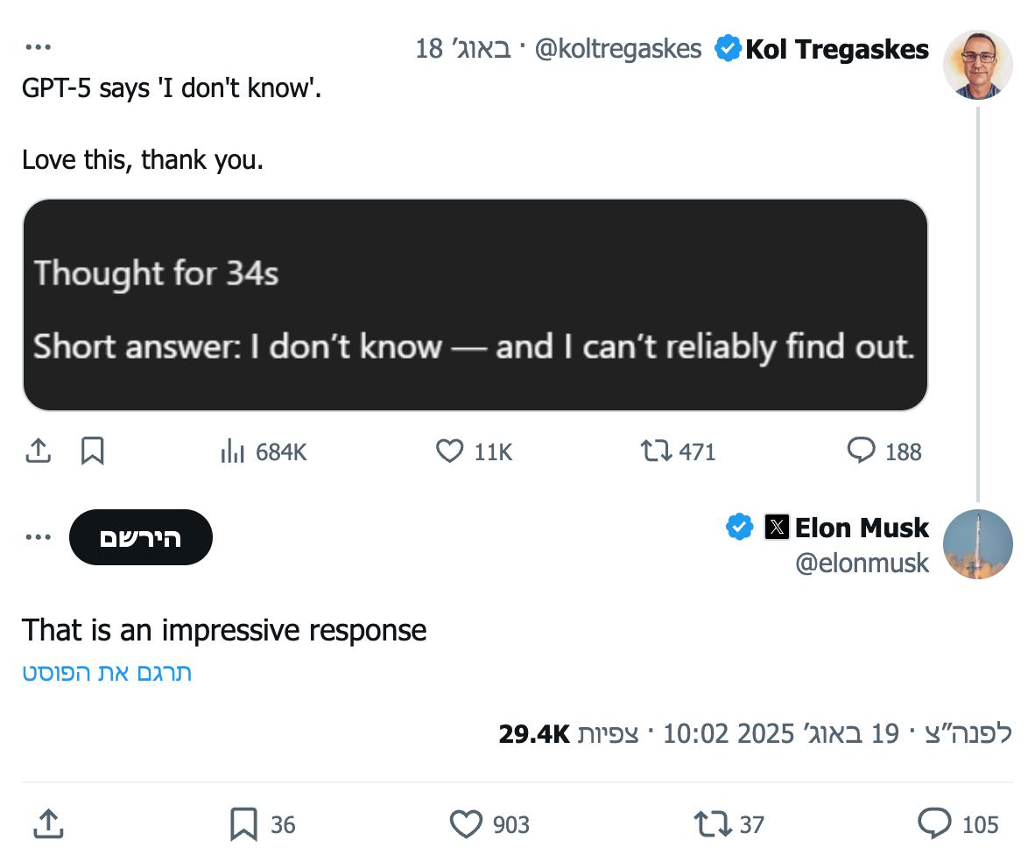Image resolution: width=1035 pixels, height=861 pixels.
Task: Open the @elonmusk profile handle
Action: (x=862, y=563)
